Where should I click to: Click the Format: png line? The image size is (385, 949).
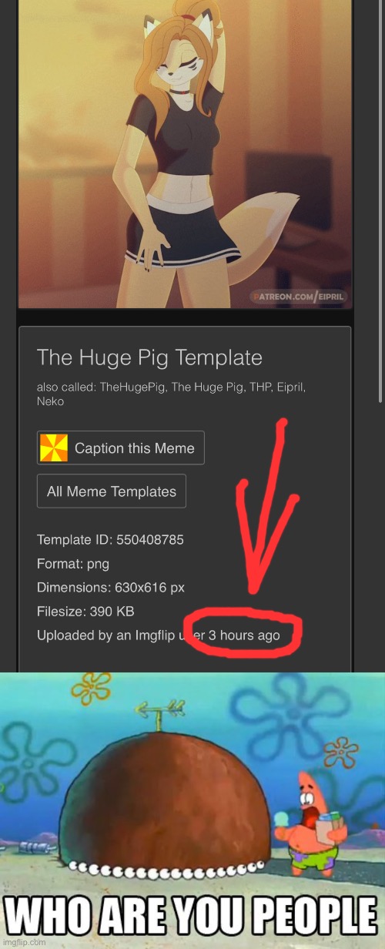pos(73,564)
